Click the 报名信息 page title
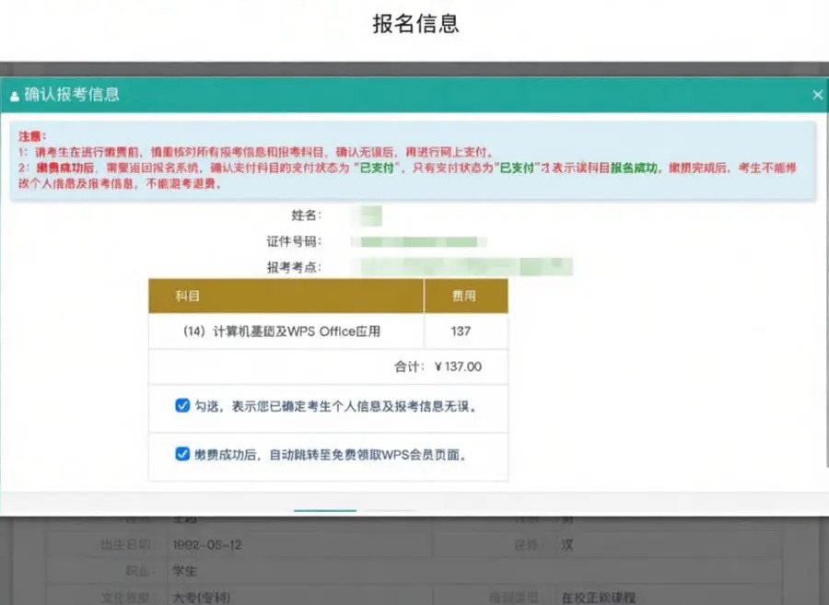829x605 pixels. point(415,24)
